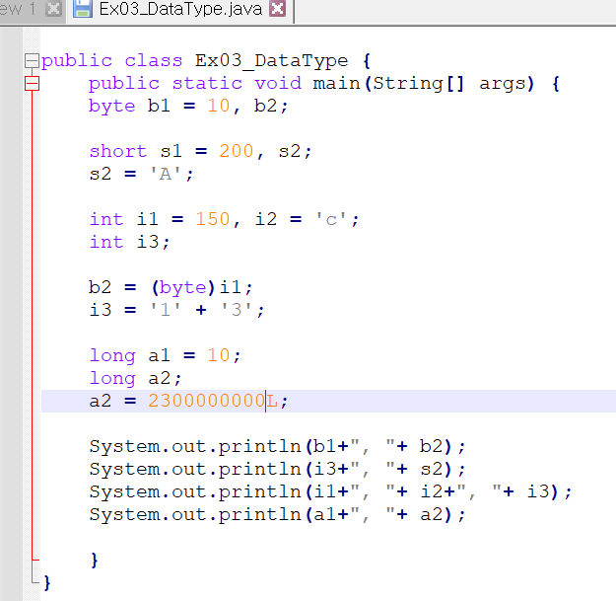Click 'long a1 = 10;' line
Viewport: 616px width, 601px height.
point(165,356)
